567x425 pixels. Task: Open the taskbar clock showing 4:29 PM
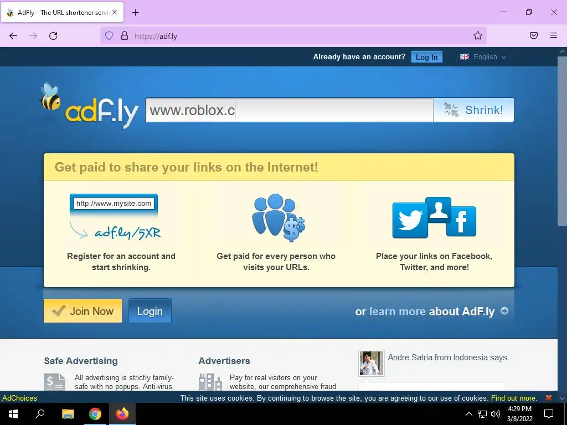coord(519,414)
